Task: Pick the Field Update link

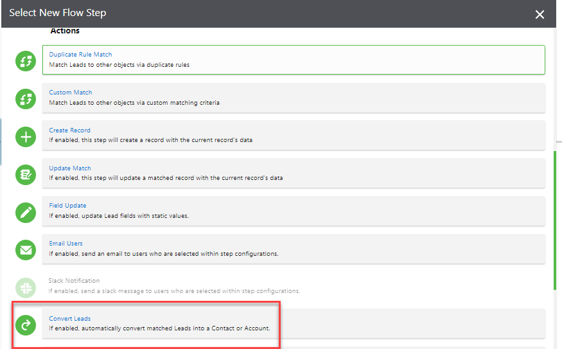Action: 67,206
